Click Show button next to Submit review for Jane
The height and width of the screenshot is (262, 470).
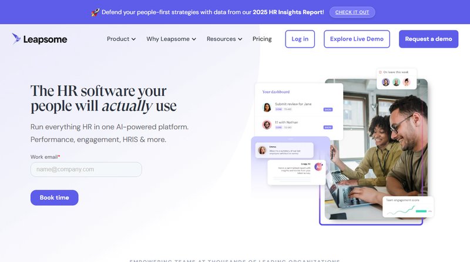click(328, 109)
